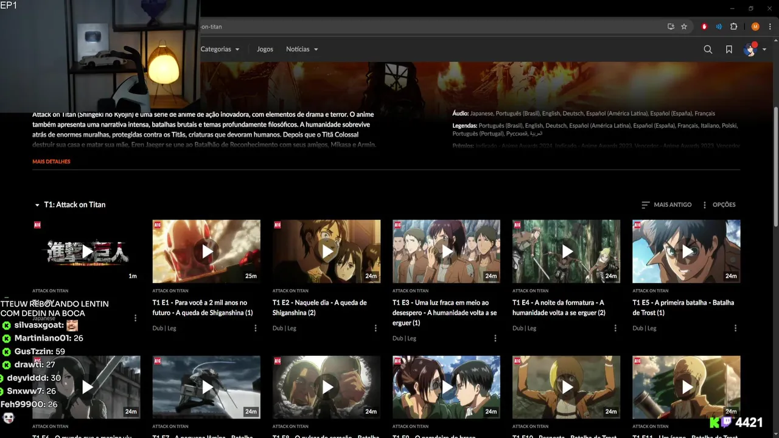
Task: Open T1 E2 Naquele dia title link
Action: click(320, 308)
